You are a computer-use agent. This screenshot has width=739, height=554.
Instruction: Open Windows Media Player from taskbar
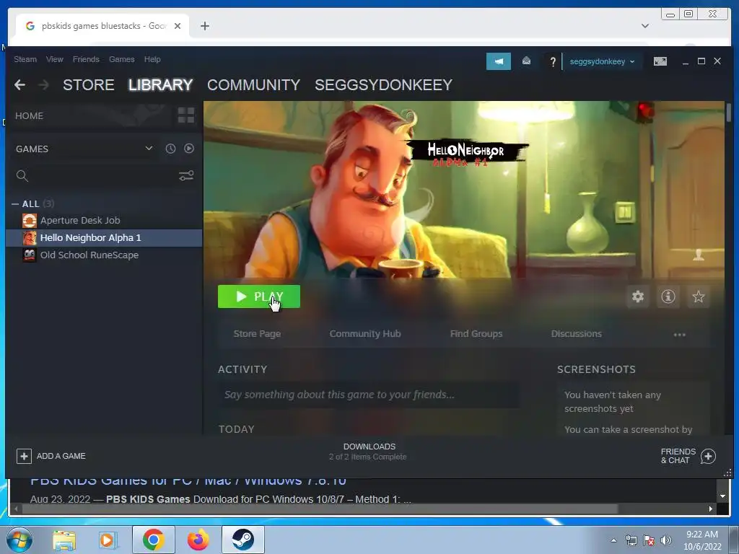point(108,540)
